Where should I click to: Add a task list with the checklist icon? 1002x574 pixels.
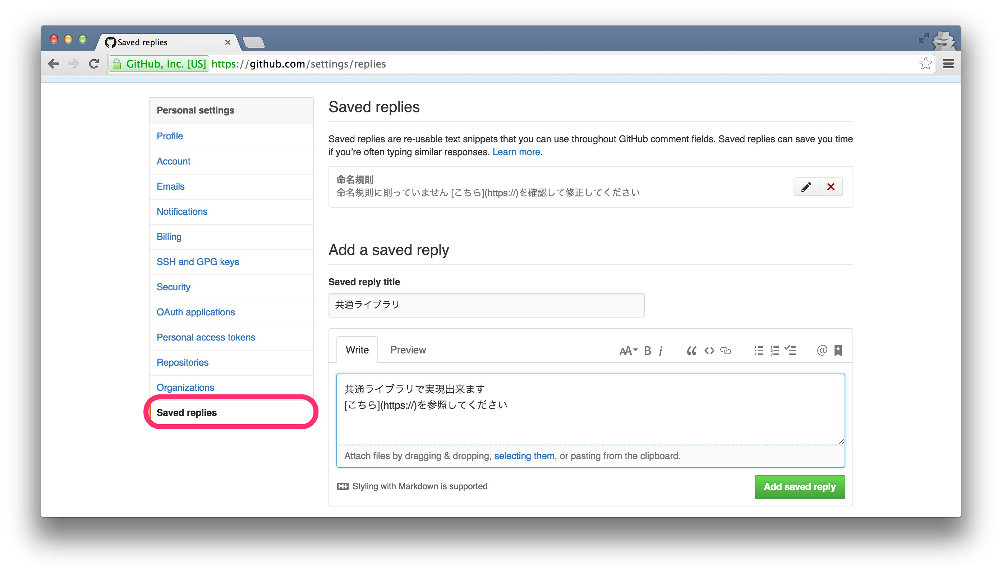tap(790, 350)
